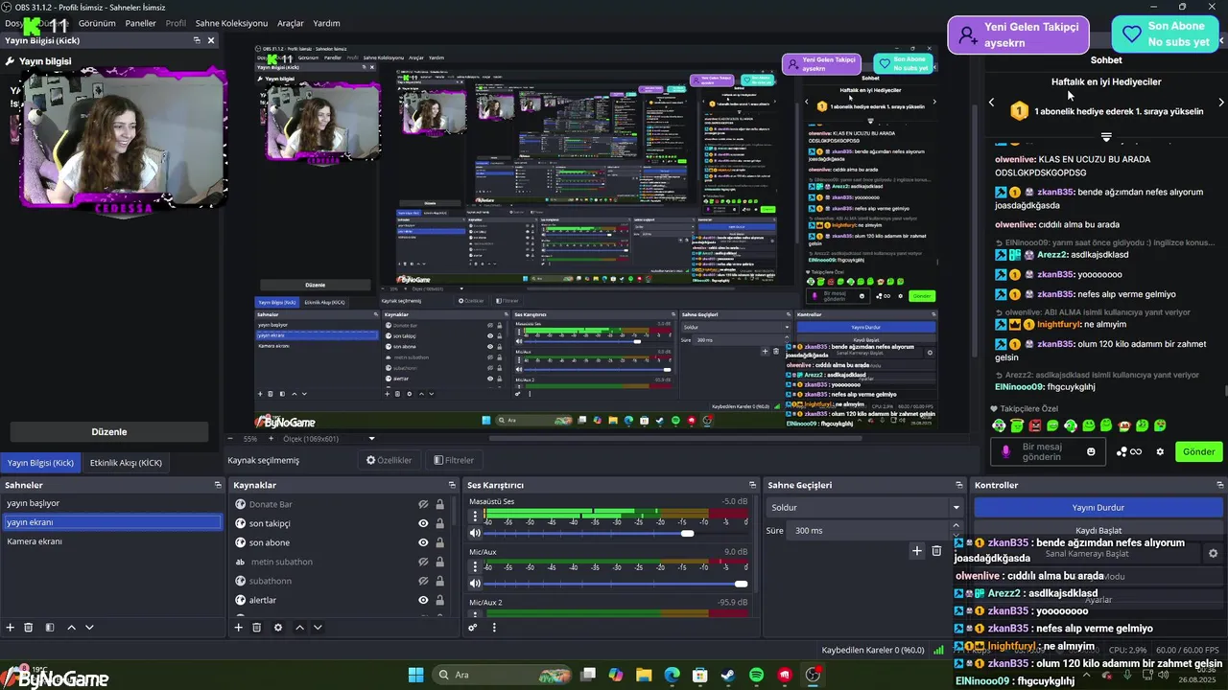Move the scene down in Sahneler panel
This screenshot has width=1228, height=690.
pos(89,628)
